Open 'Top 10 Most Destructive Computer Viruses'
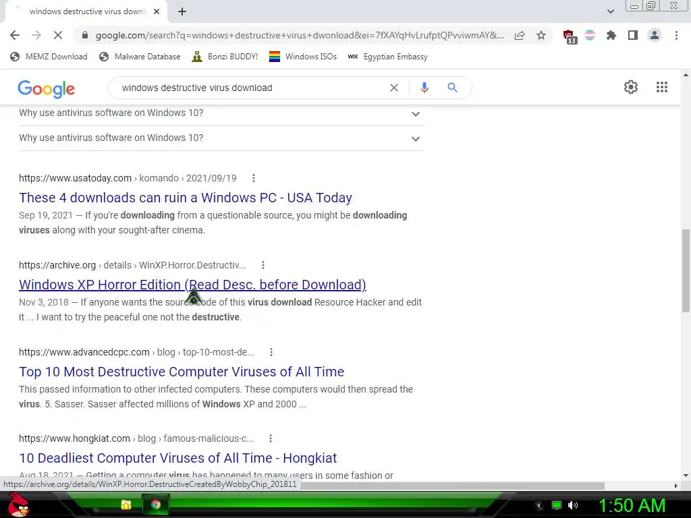691x518 pixels. [182, 372]
